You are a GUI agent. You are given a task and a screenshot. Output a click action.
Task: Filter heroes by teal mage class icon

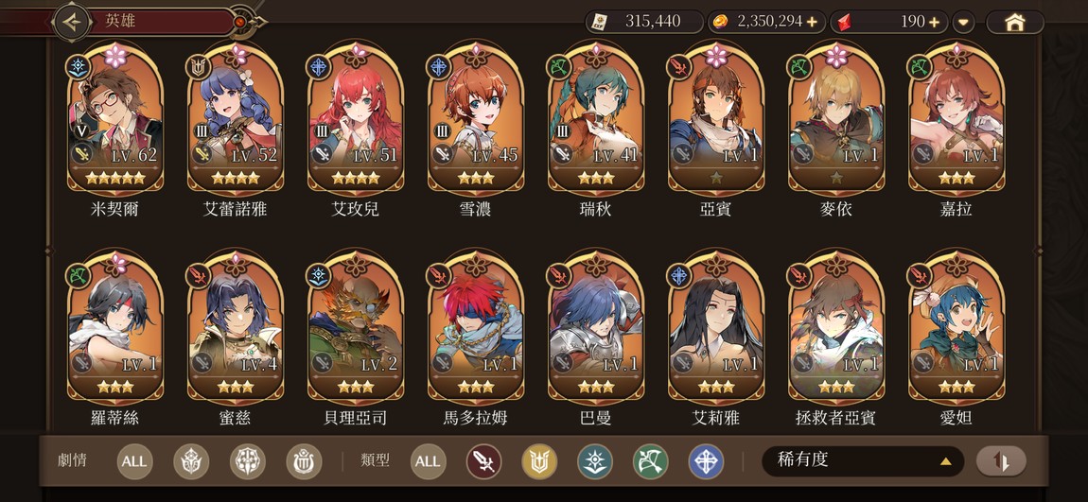[x=595, y=461]
